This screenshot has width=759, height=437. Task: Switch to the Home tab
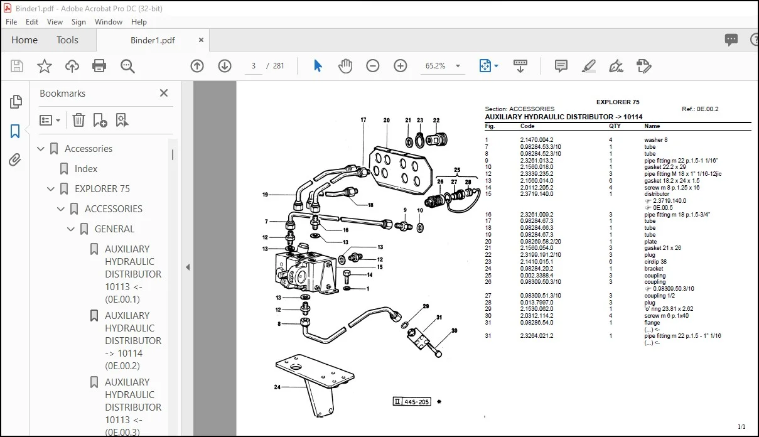point(24,40)
